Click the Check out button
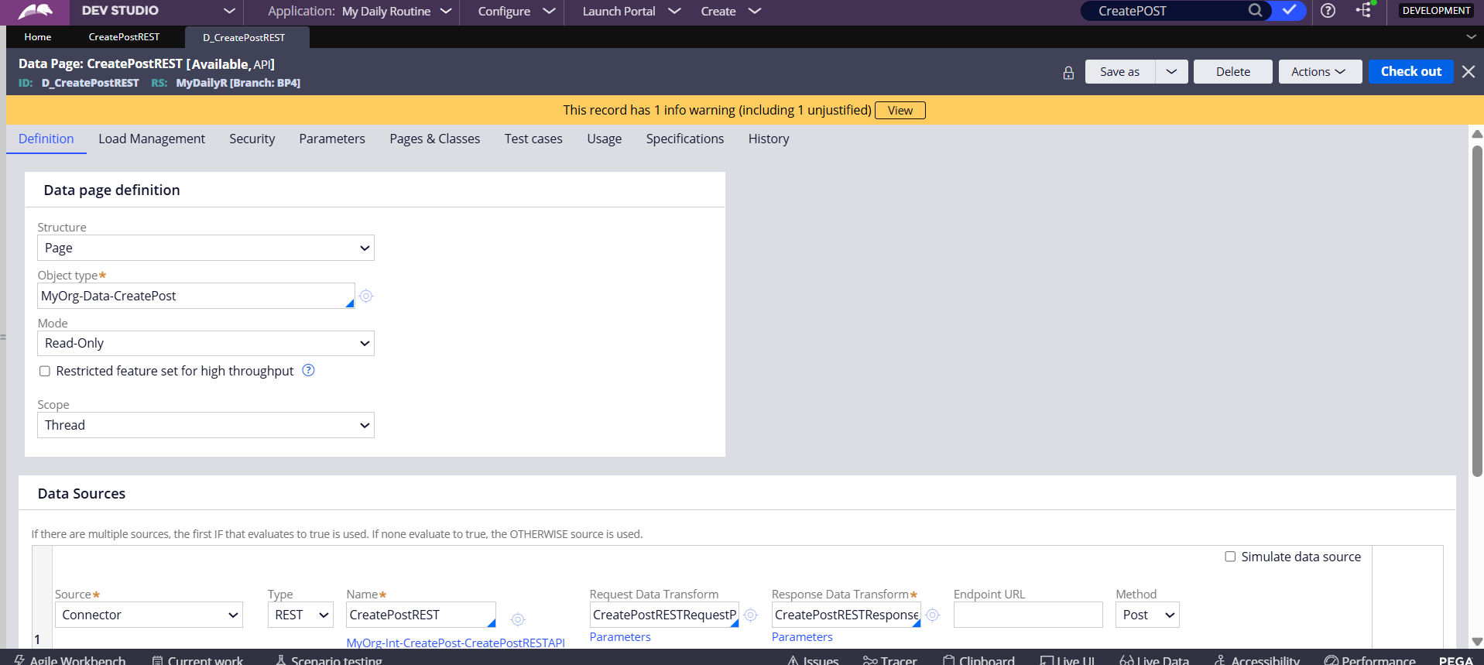Screen dimensions: 1484x665 pyautogui.click(x=1410, y=71)
